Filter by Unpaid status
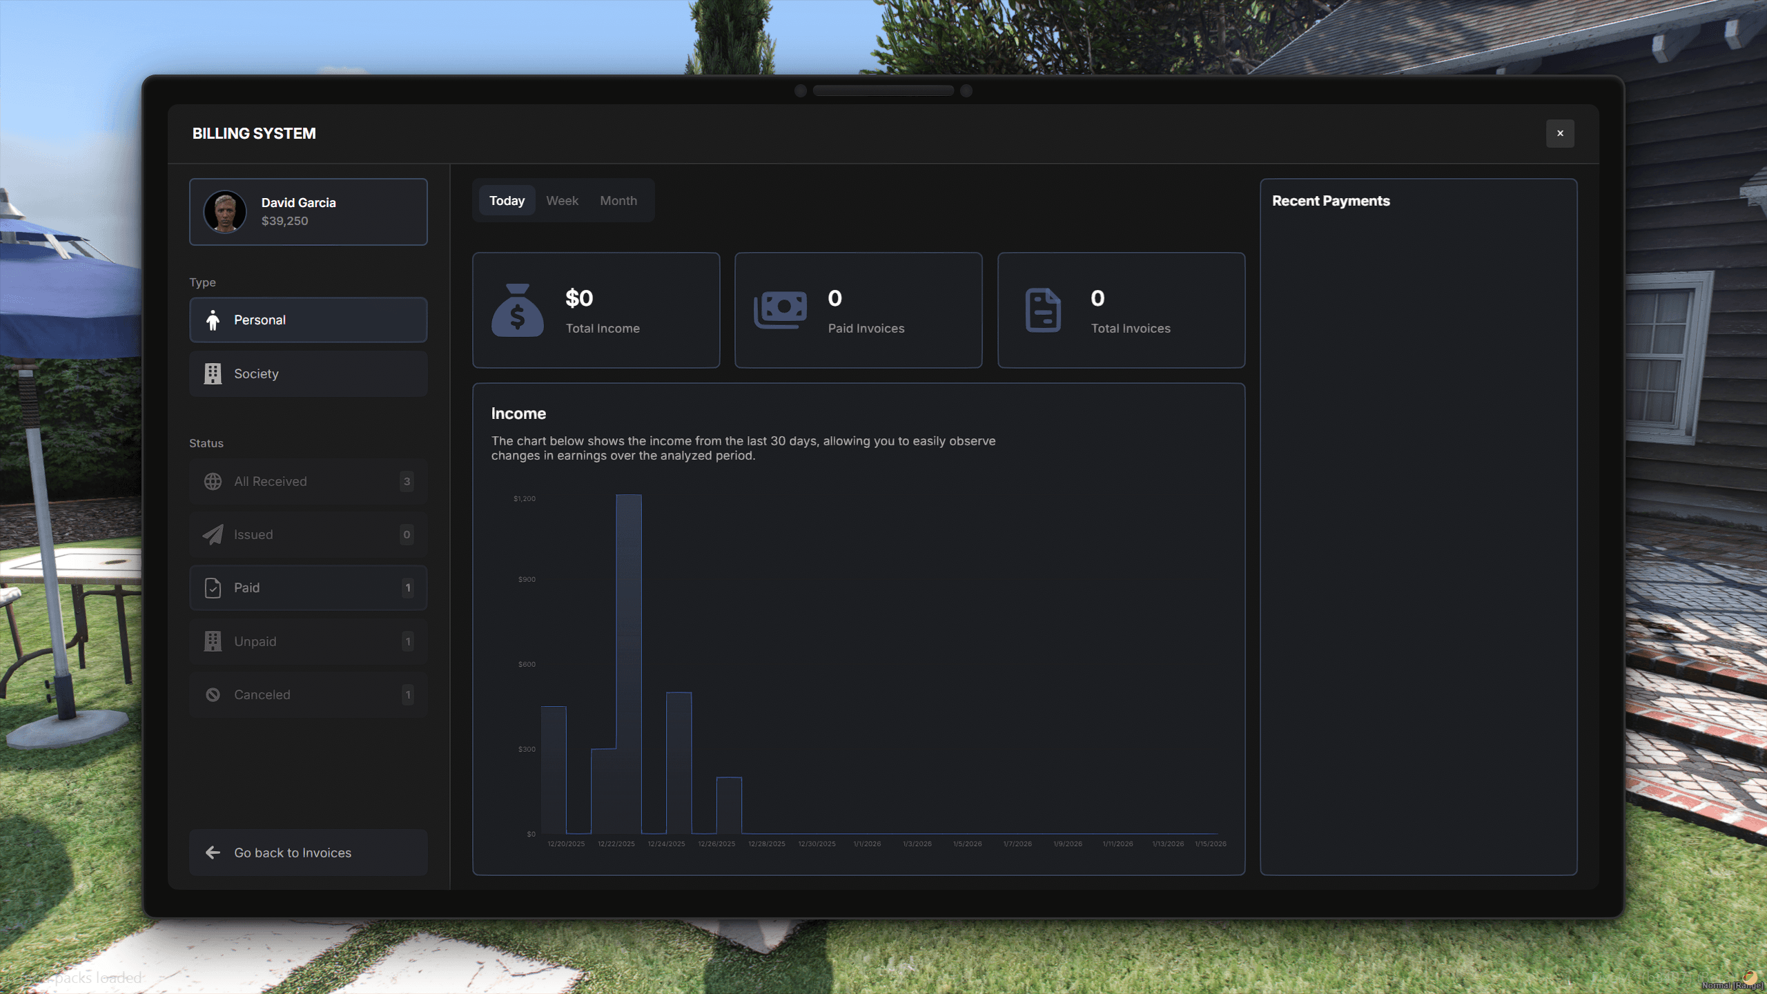The image size is (1767, 994). 309,641
